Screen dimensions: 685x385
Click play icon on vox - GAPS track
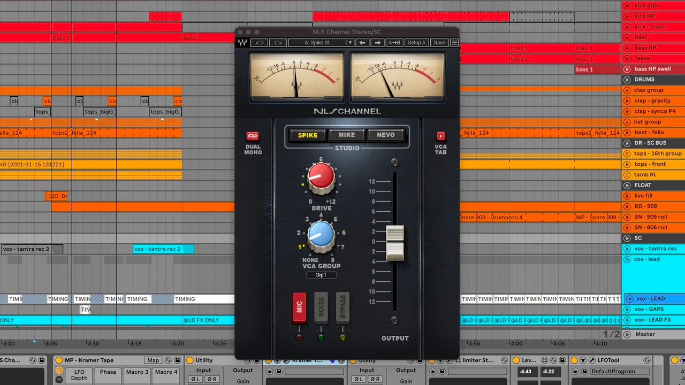tap(627, 310)
